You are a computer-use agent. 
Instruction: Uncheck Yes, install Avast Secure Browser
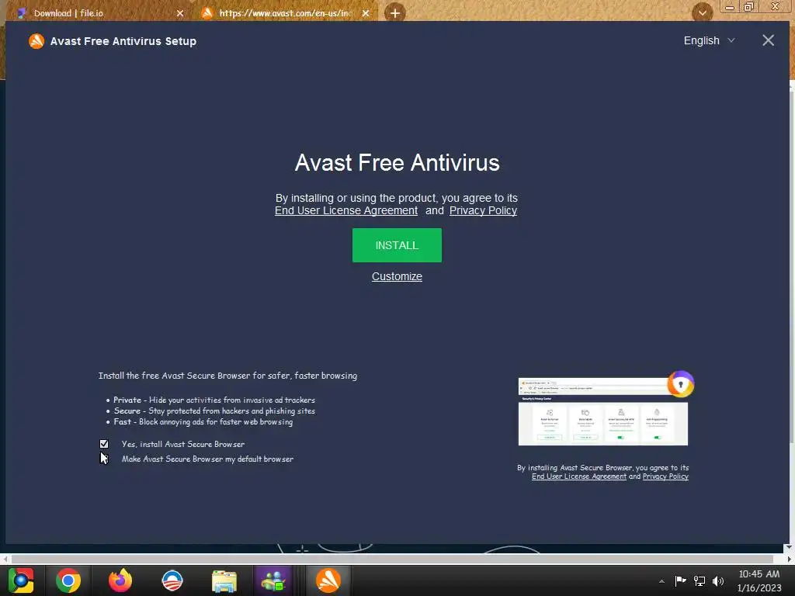[104, 444]
